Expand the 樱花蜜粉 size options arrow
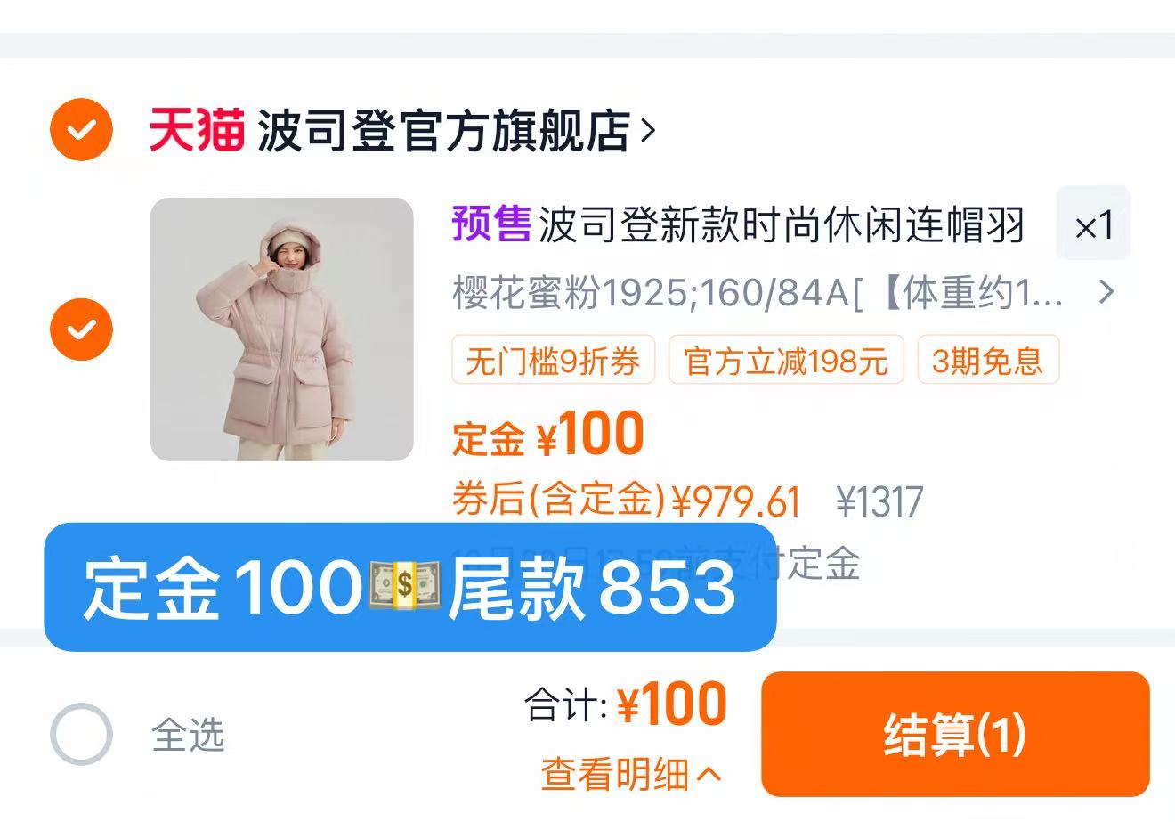Image resolution: width=1175 pixels, height=822 pixels. pyautogui.click(x=1106, y=292)
